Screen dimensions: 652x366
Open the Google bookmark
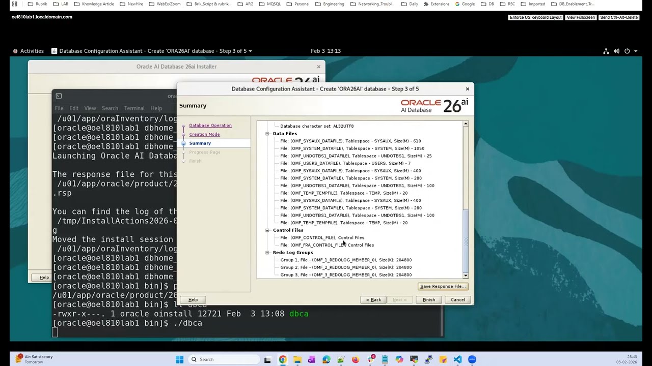[x=465, y=4]
